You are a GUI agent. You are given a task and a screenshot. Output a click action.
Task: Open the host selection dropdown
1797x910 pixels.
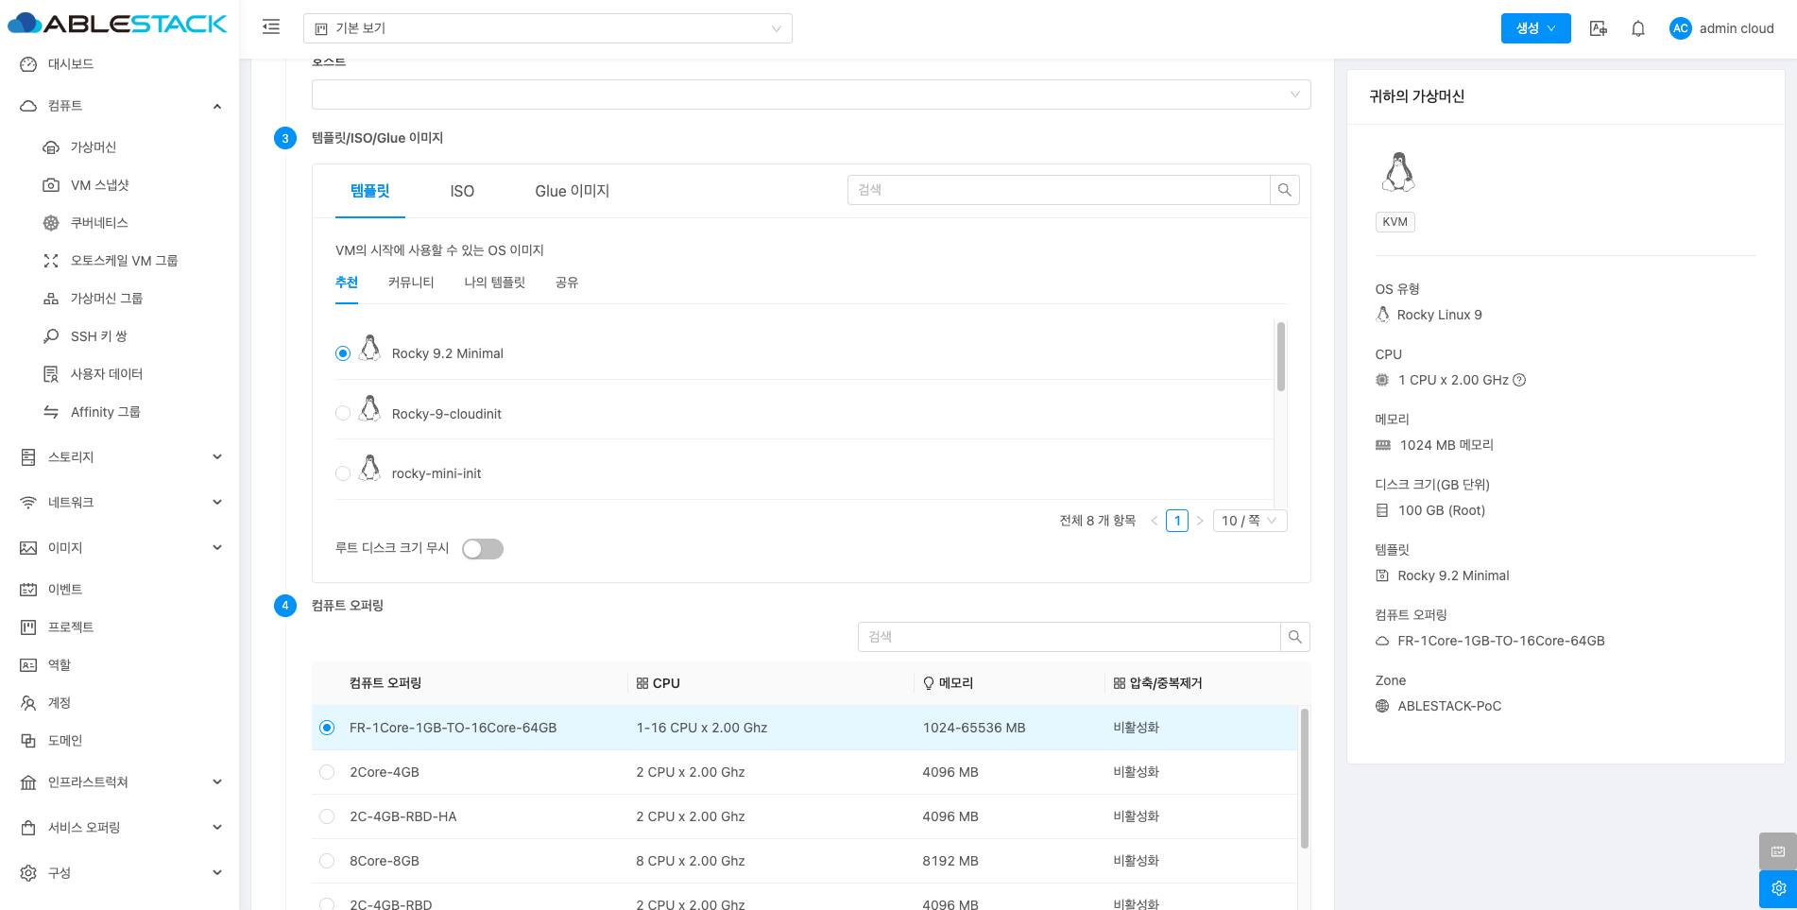pyautogui.click(x=811, y=94)
